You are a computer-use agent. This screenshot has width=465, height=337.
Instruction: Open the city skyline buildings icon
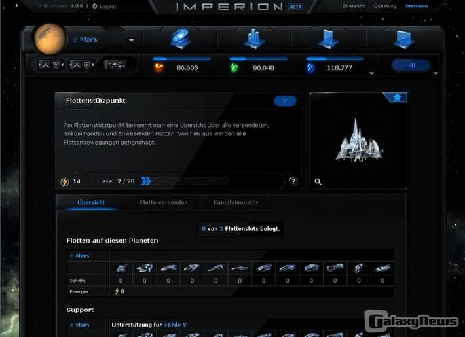click(x=254, y=39)
